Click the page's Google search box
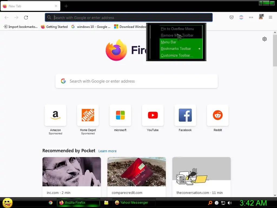Image resolution: width=277 pixels, height=208 pixels. click(137, 81)
